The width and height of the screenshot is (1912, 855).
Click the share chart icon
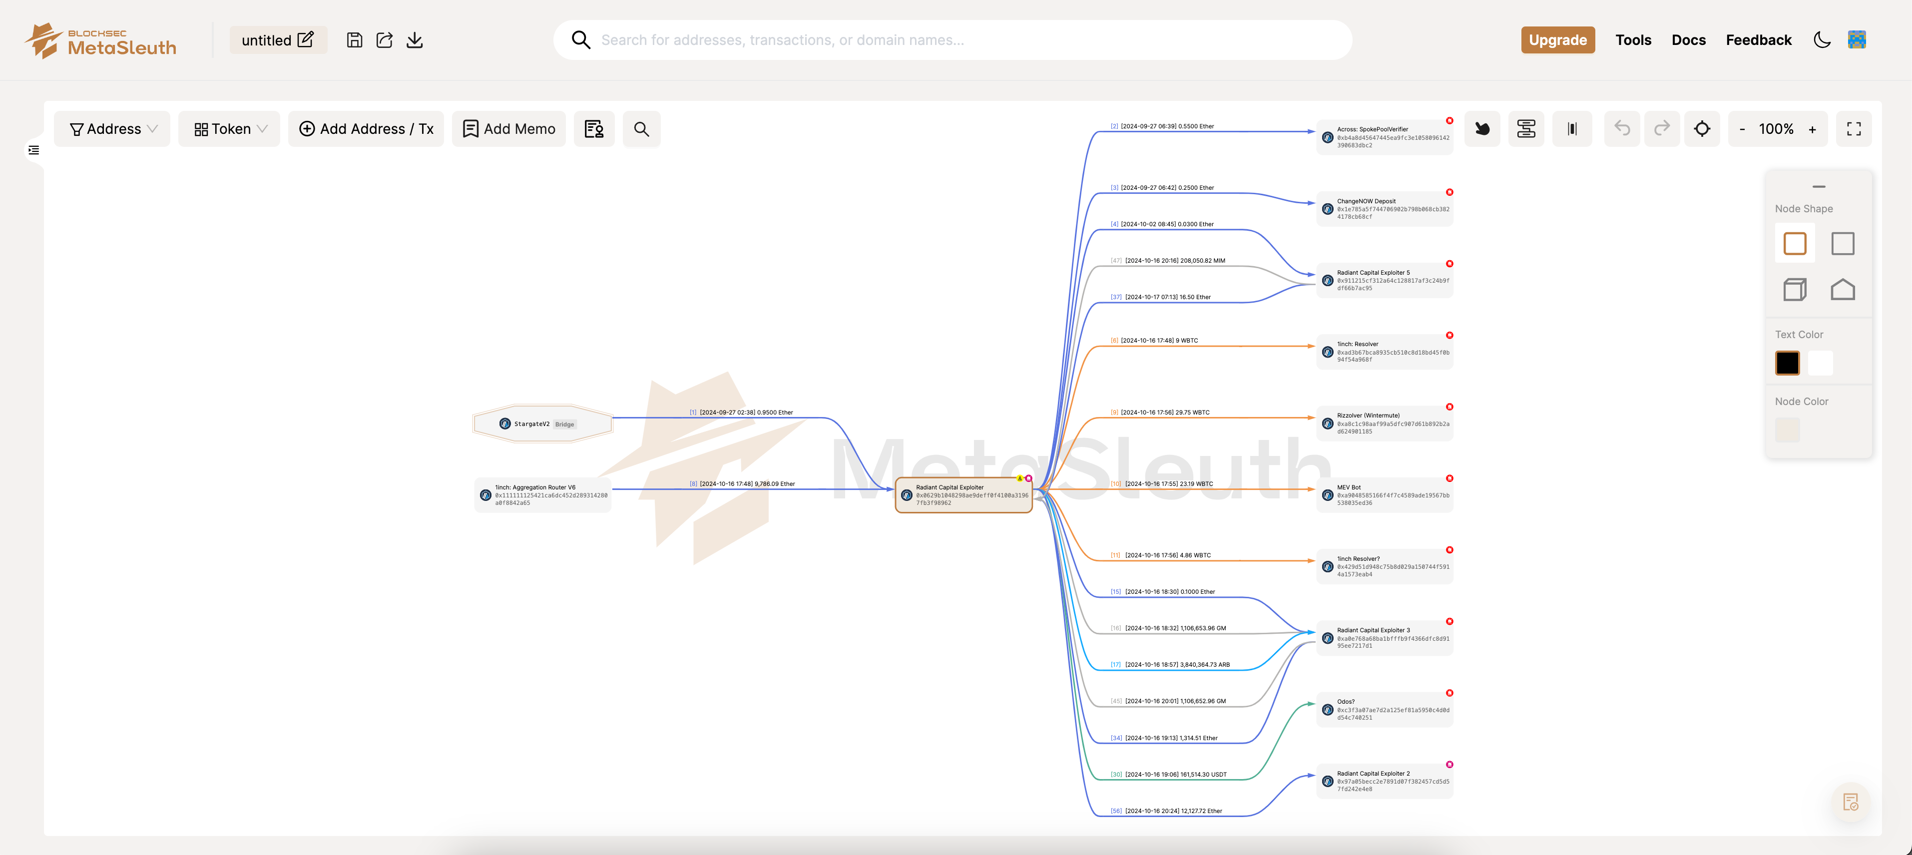[385, 40]
